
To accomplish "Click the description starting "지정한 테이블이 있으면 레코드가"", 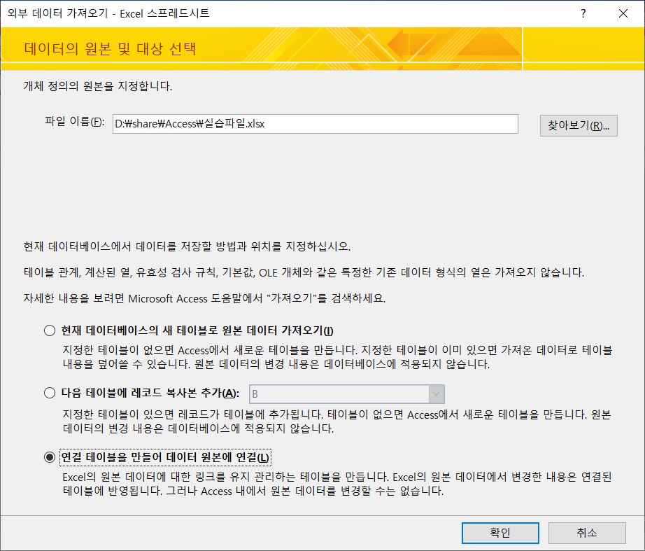I will [337, 421].
